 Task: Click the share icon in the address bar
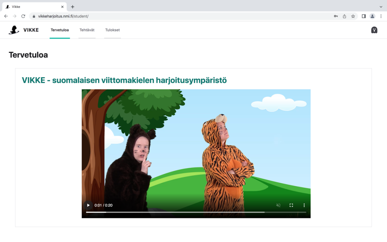[x=344, y=16]
